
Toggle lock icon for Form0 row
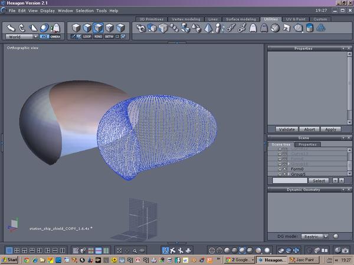pyautogui.click(x=280, y=169)
